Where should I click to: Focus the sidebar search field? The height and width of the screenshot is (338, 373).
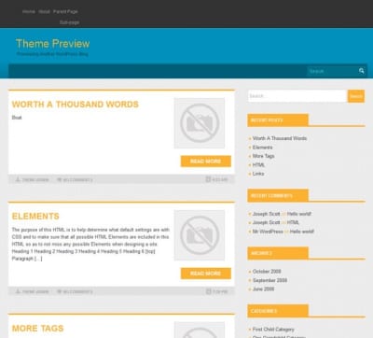click(x=297, y=96)
